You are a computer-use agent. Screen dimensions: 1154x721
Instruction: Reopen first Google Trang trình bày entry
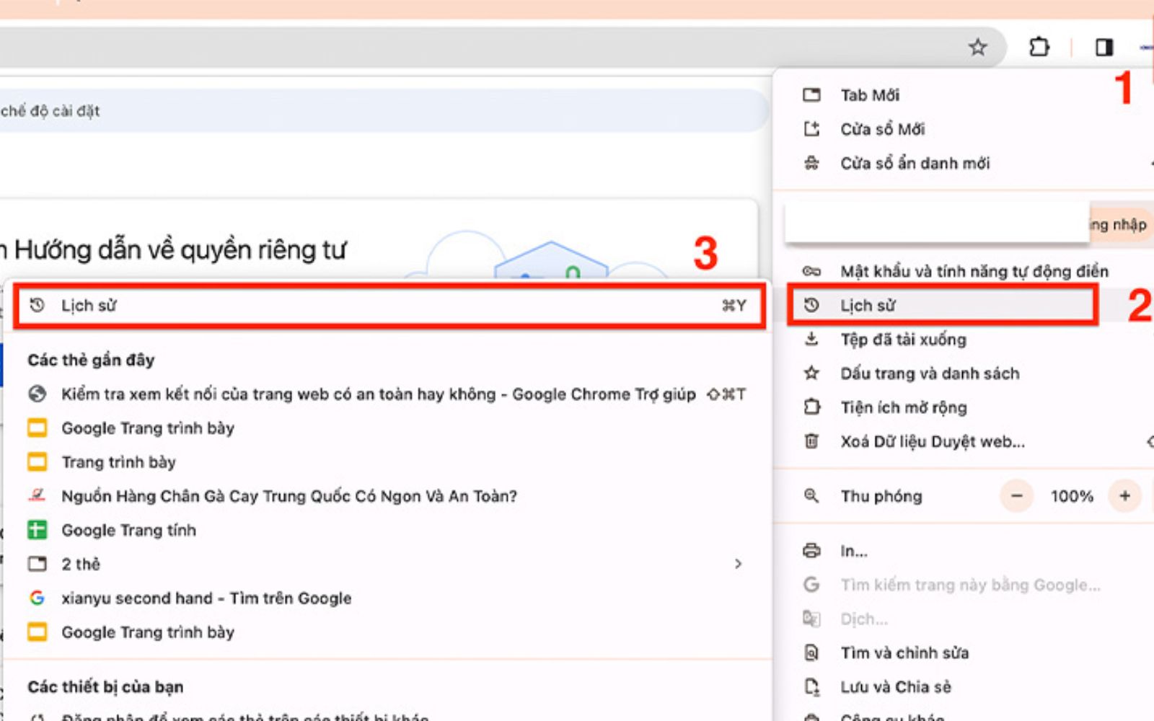[x=387, y=428]
